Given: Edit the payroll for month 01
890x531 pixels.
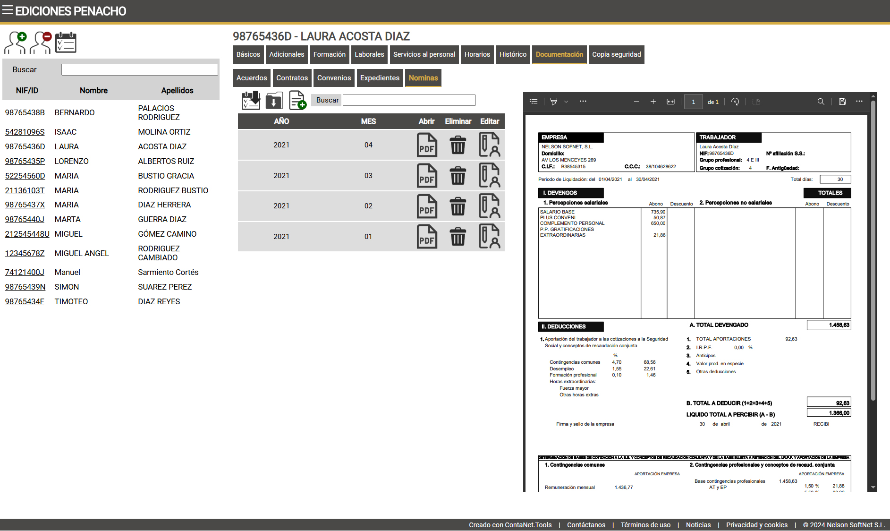Looking at the screenshot, I should (x=490, y=236).
